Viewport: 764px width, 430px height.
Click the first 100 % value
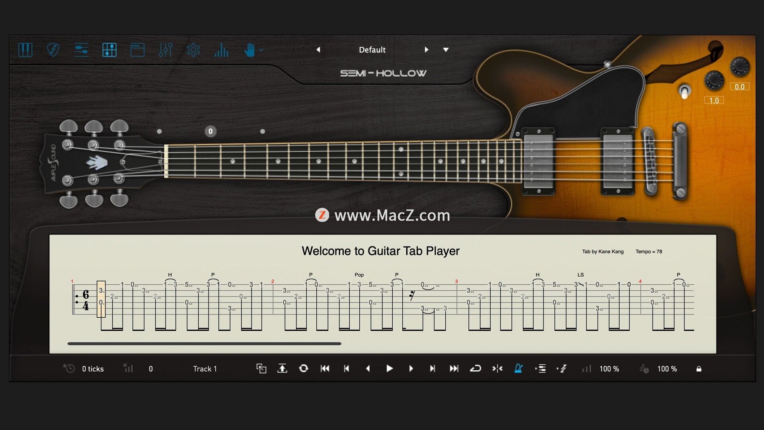click(609, 369)
